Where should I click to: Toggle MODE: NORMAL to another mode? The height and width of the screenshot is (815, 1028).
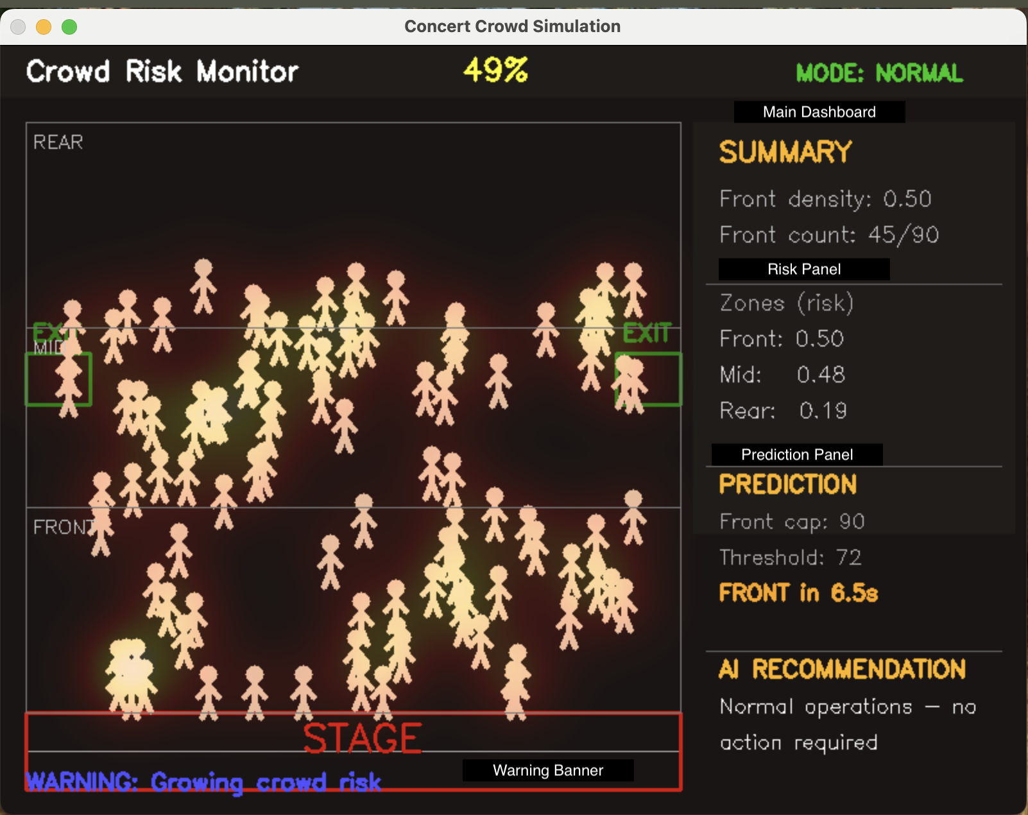[x=878, y=73]
